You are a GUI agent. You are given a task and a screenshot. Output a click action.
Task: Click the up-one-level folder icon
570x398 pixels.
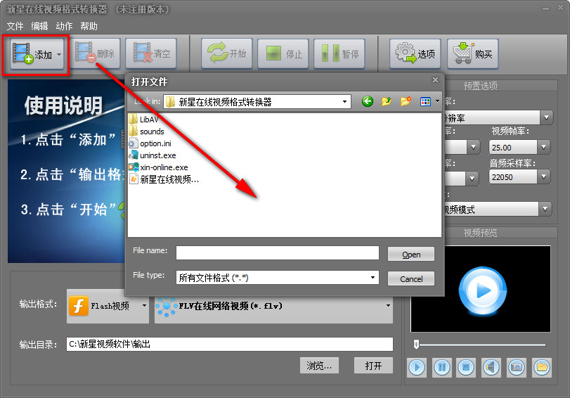click(x=387, y=102)
